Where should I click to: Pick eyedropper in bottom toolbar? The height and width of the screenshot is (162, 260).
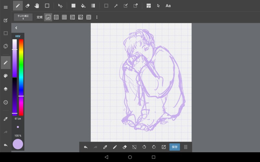(x=105, y=147)
